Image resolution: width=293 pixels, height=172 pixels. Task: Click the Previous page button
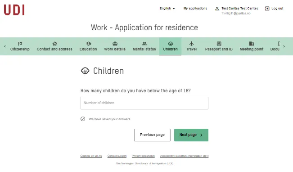[x=152, y=135]
